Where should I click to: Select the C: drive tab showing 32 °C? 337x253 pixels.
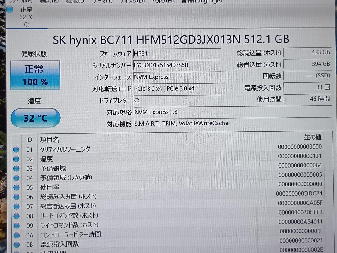click(x=27, y=17)
